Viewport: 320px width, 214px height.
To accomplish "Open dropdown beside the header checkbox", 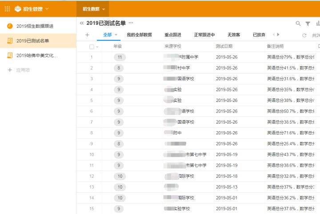I will (97, 47).
